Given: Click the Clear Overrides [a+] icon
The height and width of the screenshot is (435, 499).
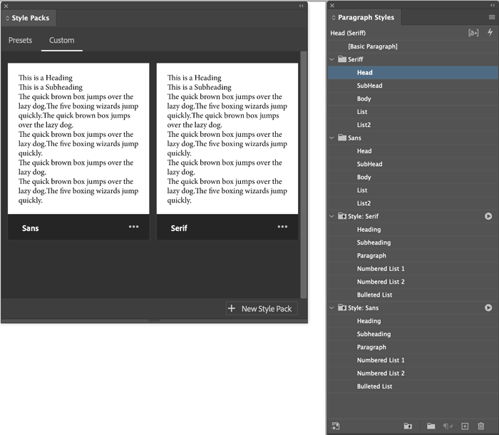Looking at the screenshot, I should click(x=473, y=33).
